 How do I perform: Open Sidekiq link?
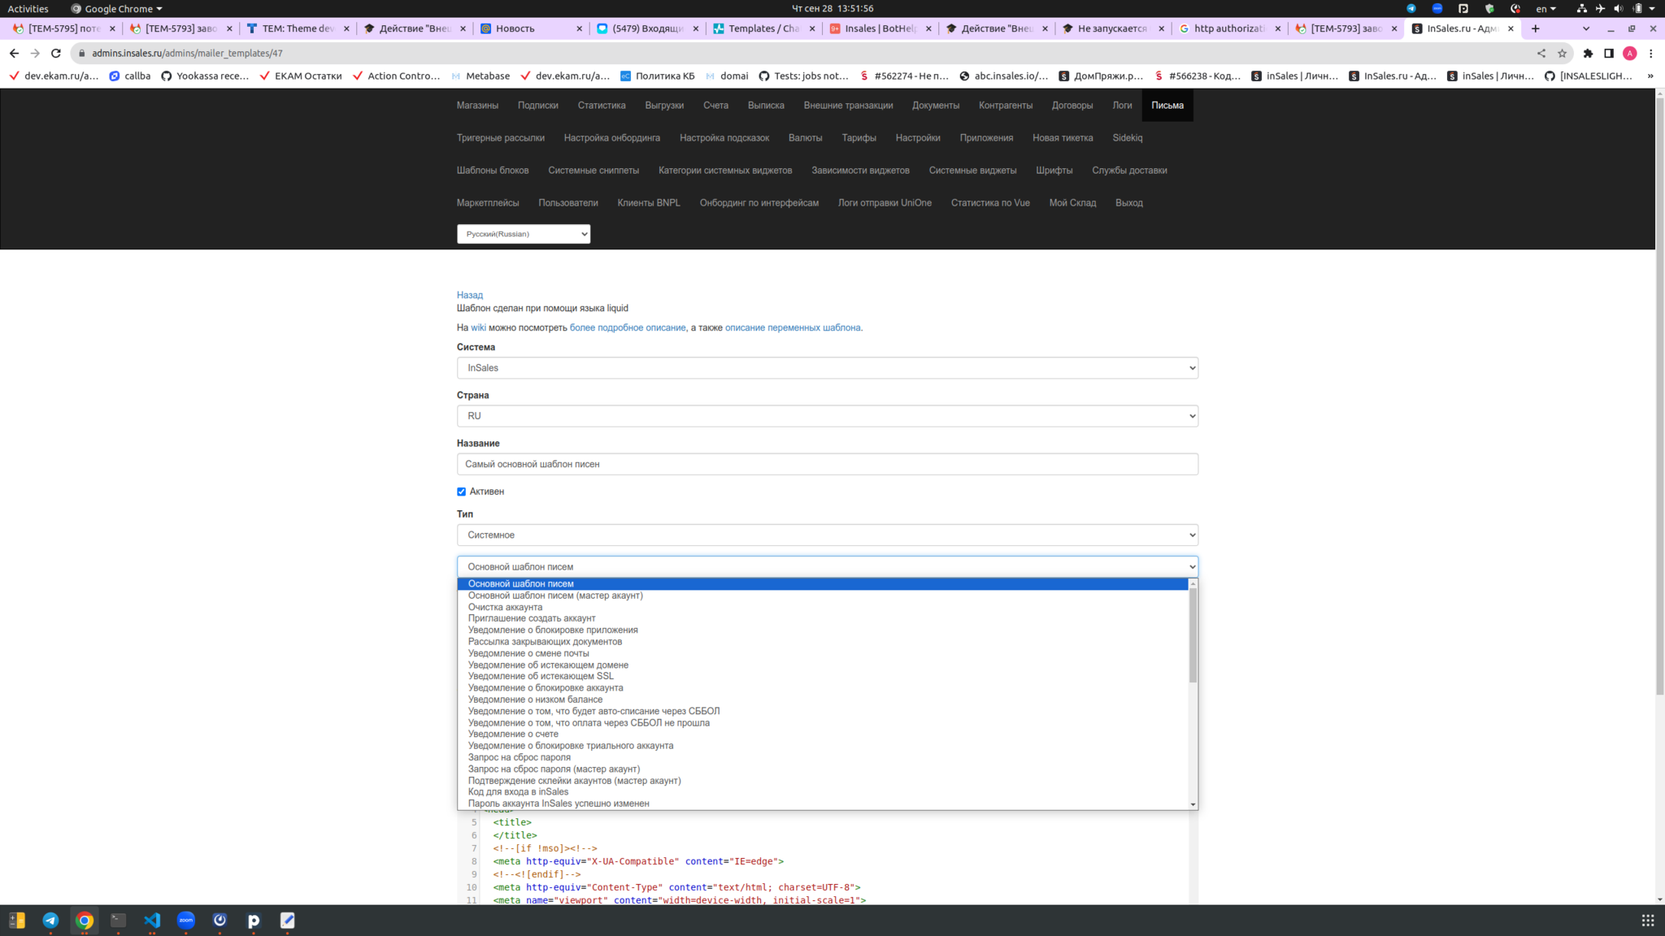click(1127, 138)
